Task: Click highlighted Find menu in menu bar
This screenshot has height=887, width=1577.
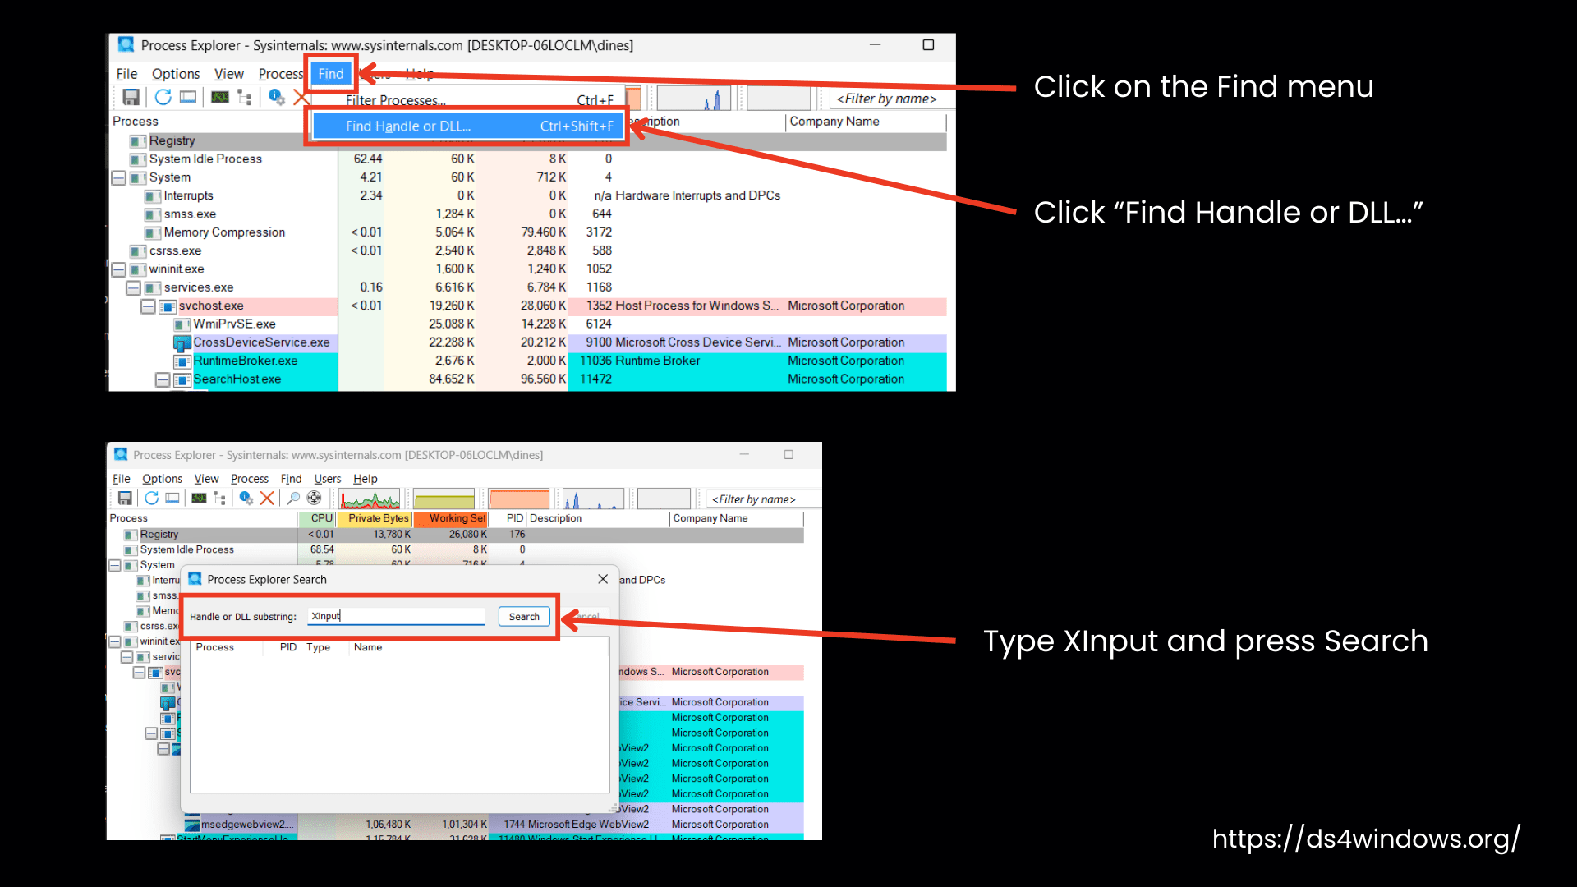Action: [331, 74]
